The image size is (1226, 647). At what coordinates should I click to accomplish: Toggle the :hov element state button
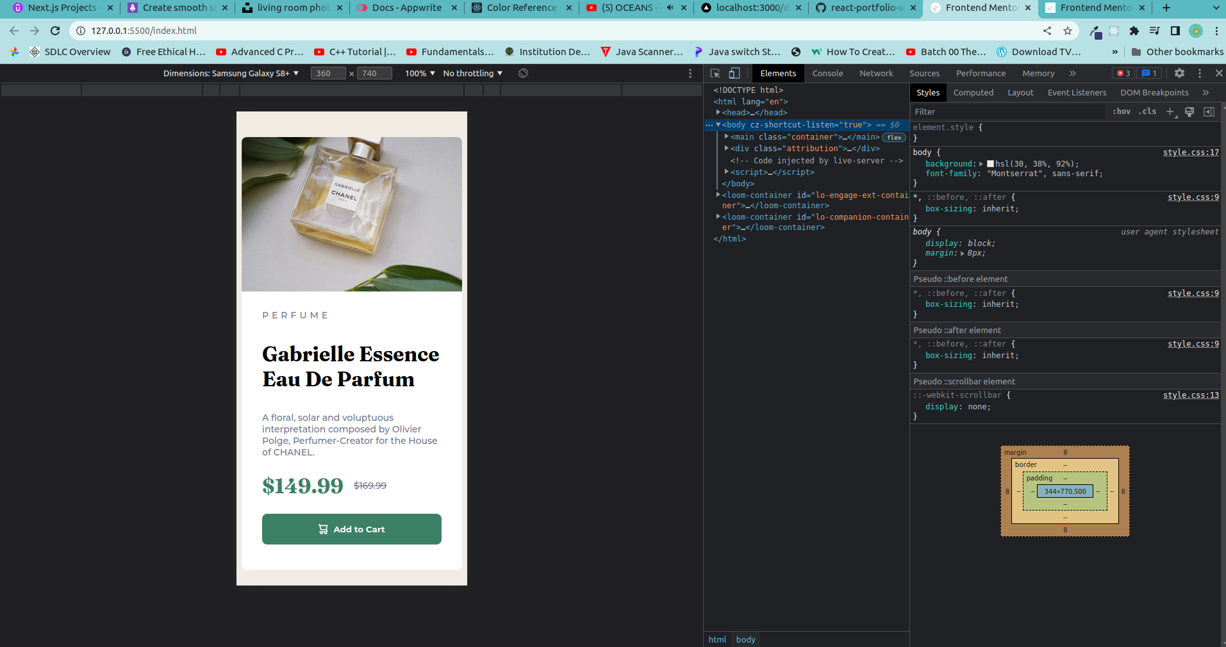[1122, 111]
